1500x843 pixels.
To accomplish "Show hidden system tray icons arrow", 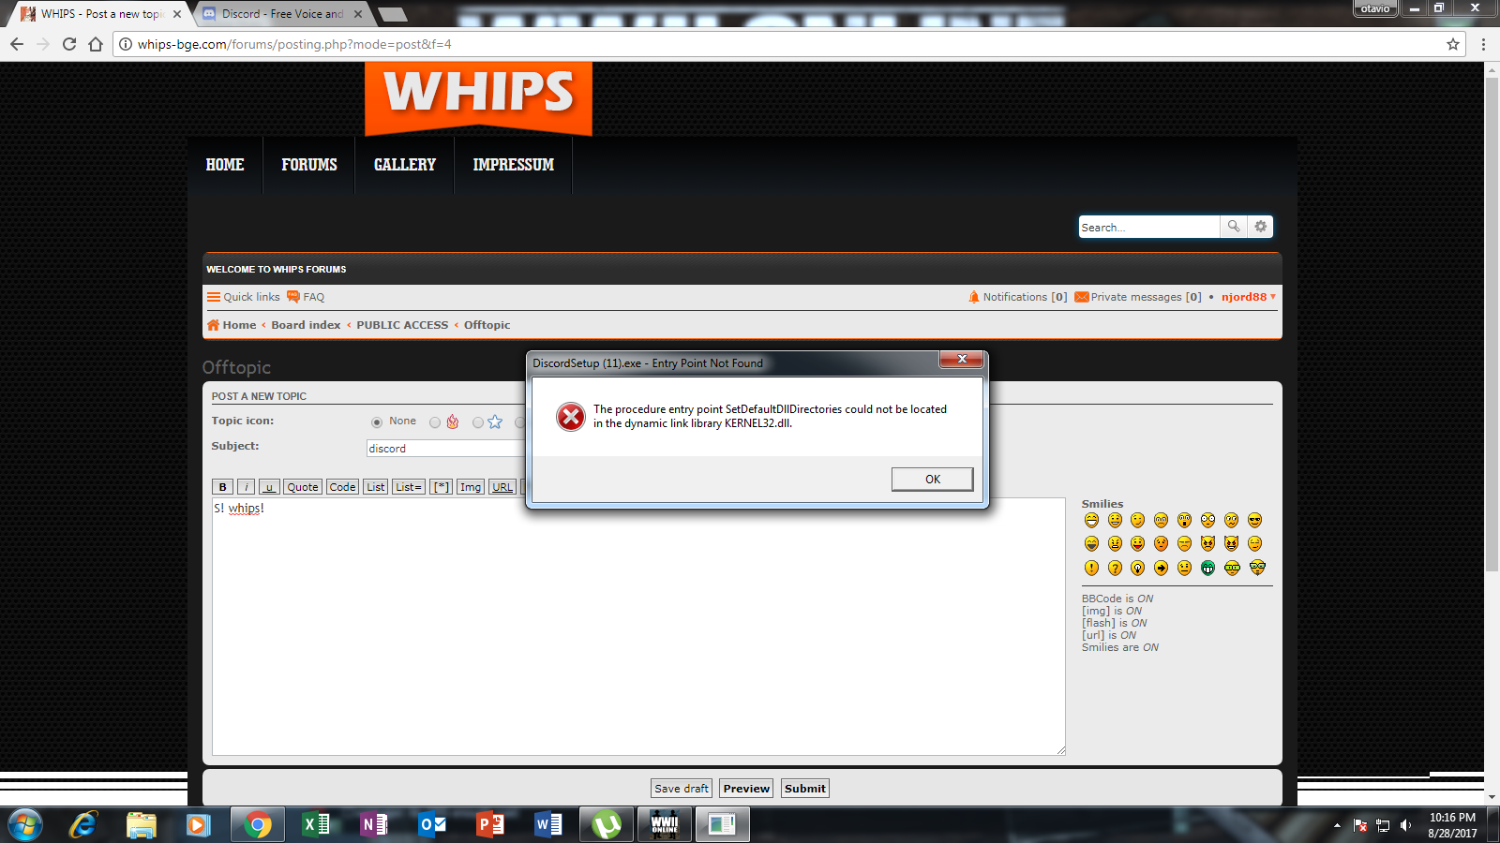I will pos(1337,825).
